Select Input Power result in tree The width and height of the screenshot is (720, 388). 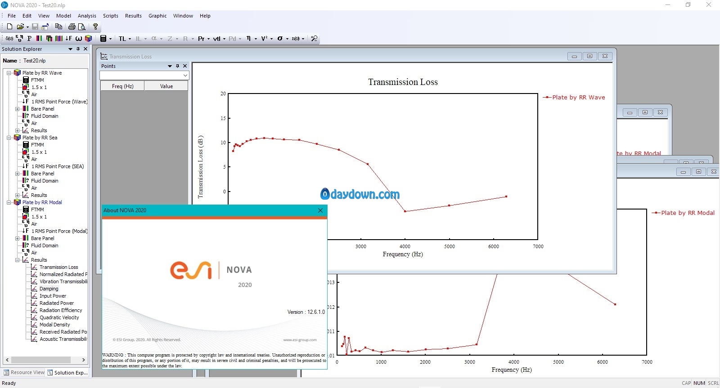point(53,296)
